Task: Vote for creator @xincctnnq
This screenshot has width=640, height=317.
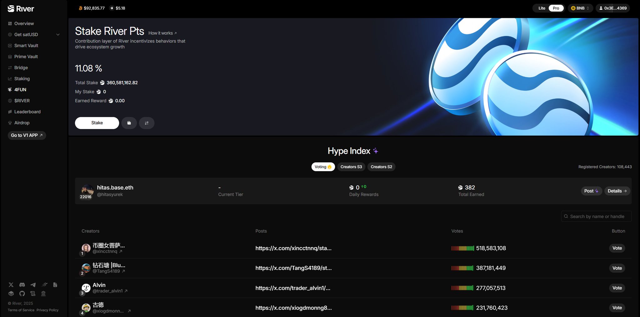Action: click(617, 248)
